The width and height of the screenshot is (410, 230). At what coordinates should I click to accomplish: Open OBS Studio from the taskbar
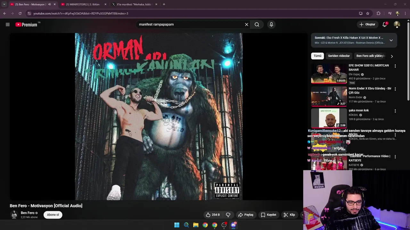pos(224,225)
